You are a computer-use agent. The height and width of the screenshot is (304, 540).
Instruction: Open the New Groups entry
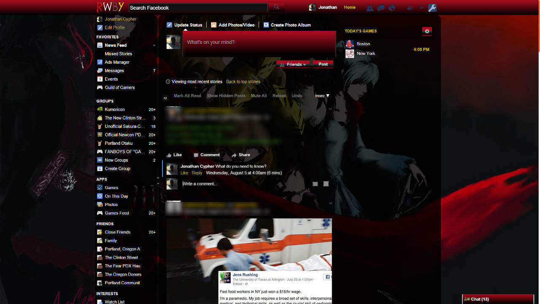[116, 160]
